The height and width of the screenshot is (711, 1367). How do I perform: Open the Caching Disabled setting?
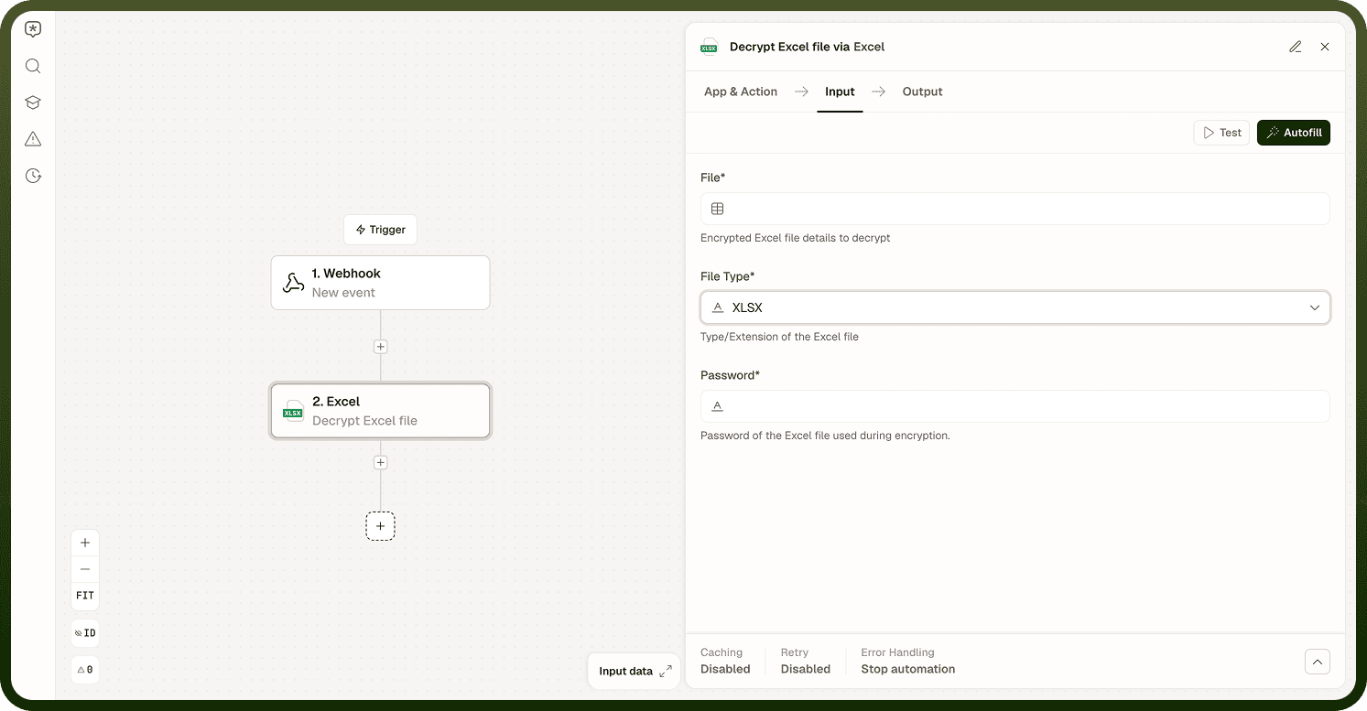pos(725,661)
